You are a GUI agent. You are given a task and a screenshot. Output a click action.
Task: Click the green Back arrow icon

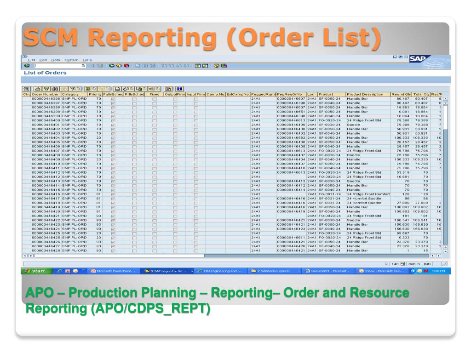[x=112, y=65]
